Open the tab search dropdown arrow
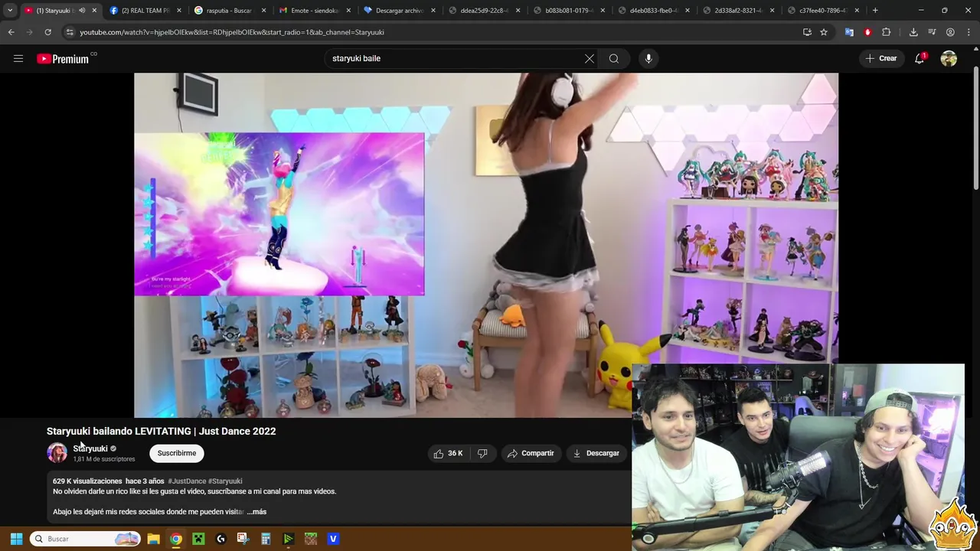The height and width of the screenshot is (551, 980). 10,11
